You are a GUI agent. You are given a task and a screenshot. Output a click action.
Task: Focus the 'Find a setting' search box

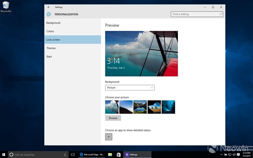(197, 14)
